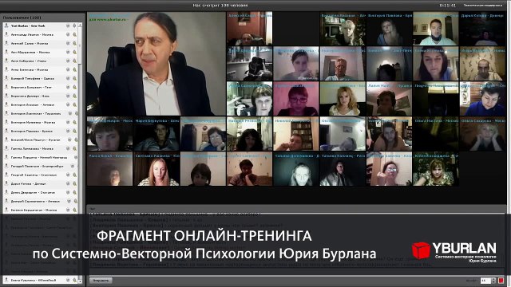Click the magnifier icon beside Алексей Санин - Москва
This screenshot has height=287, width=511.
click(74, 43)
